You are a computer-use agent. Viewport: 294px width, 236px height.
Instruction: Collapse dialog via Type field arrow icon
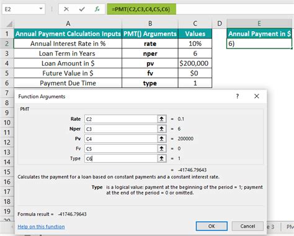click(162, 158)
